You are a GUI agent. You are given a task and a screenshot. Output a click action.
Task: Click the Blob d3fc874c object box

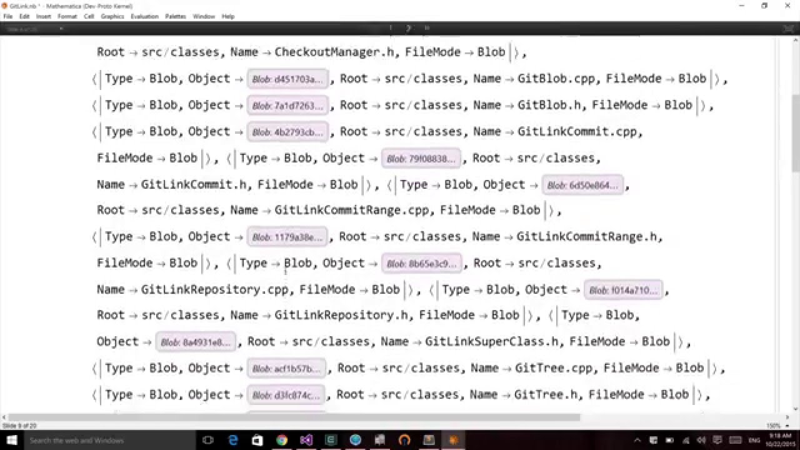click(x=287, y=395)
